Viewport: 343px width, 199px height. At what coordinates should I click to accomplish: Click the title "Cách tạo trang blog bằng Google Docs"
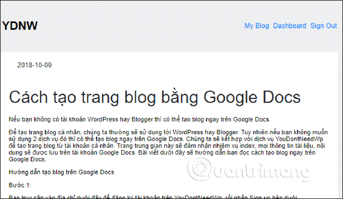click(x=155, y=97)
